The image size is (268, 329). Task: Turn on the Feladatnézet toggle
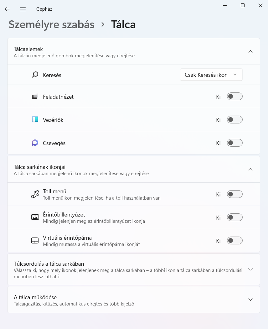tap(235, 97)
